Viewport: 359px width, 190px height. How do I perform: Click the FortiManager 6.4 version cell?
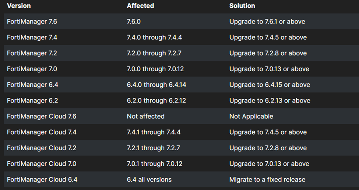pyautogui.click(x=32, y=85)
